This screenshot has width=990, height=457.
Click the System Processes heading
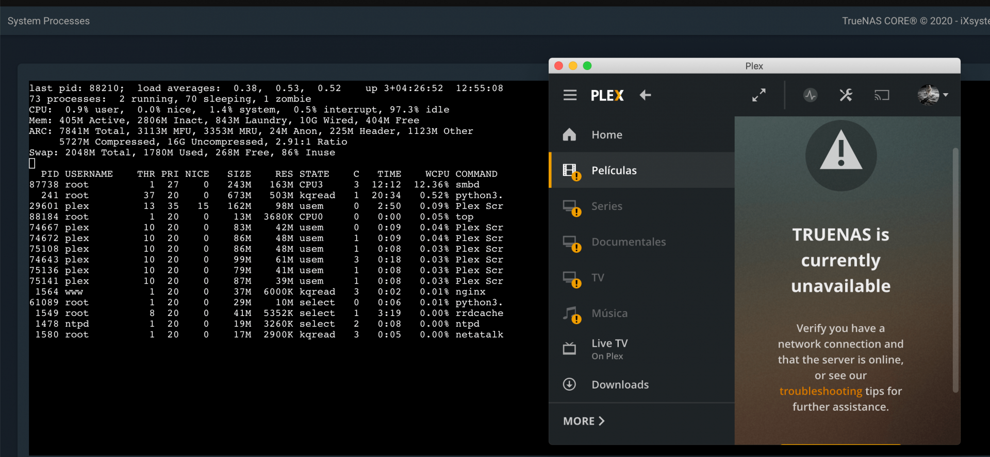48,21
